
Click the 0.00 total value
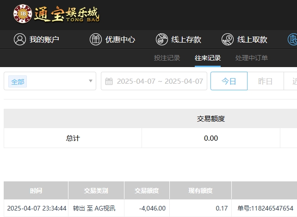[211, 138]
